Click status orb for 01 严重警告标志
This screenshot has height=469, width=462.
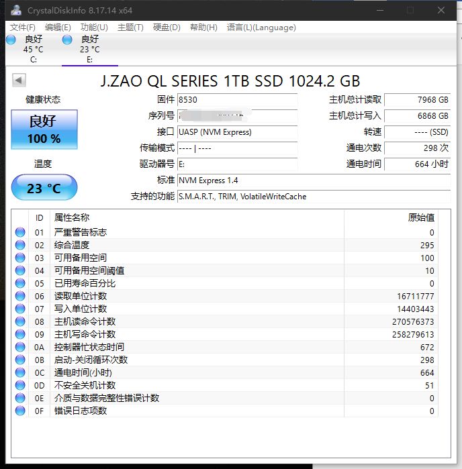(x=20, y=232)
